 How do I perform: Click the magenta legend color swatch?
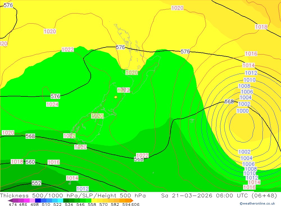coord(26,200)
